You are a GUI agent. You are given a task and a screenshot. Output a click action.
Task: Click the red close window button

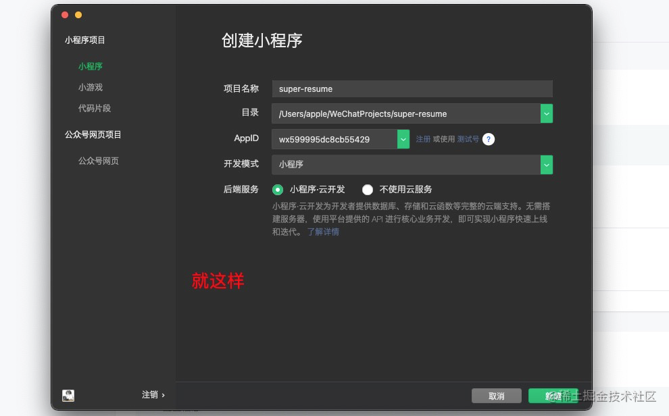coord(65,15)
